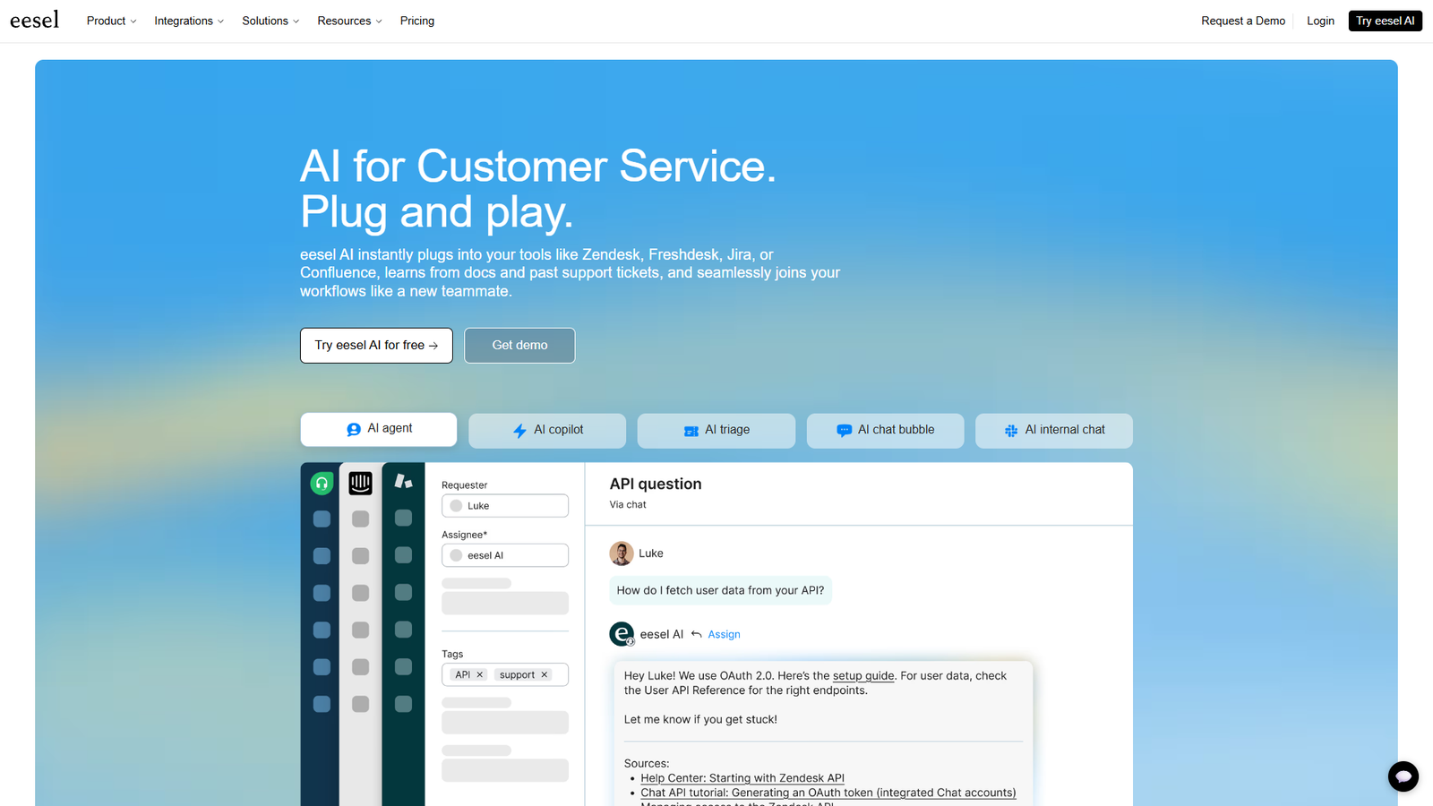
Task: Open the Chat API tutorial OAuth token link
Action: pos(828,793)
